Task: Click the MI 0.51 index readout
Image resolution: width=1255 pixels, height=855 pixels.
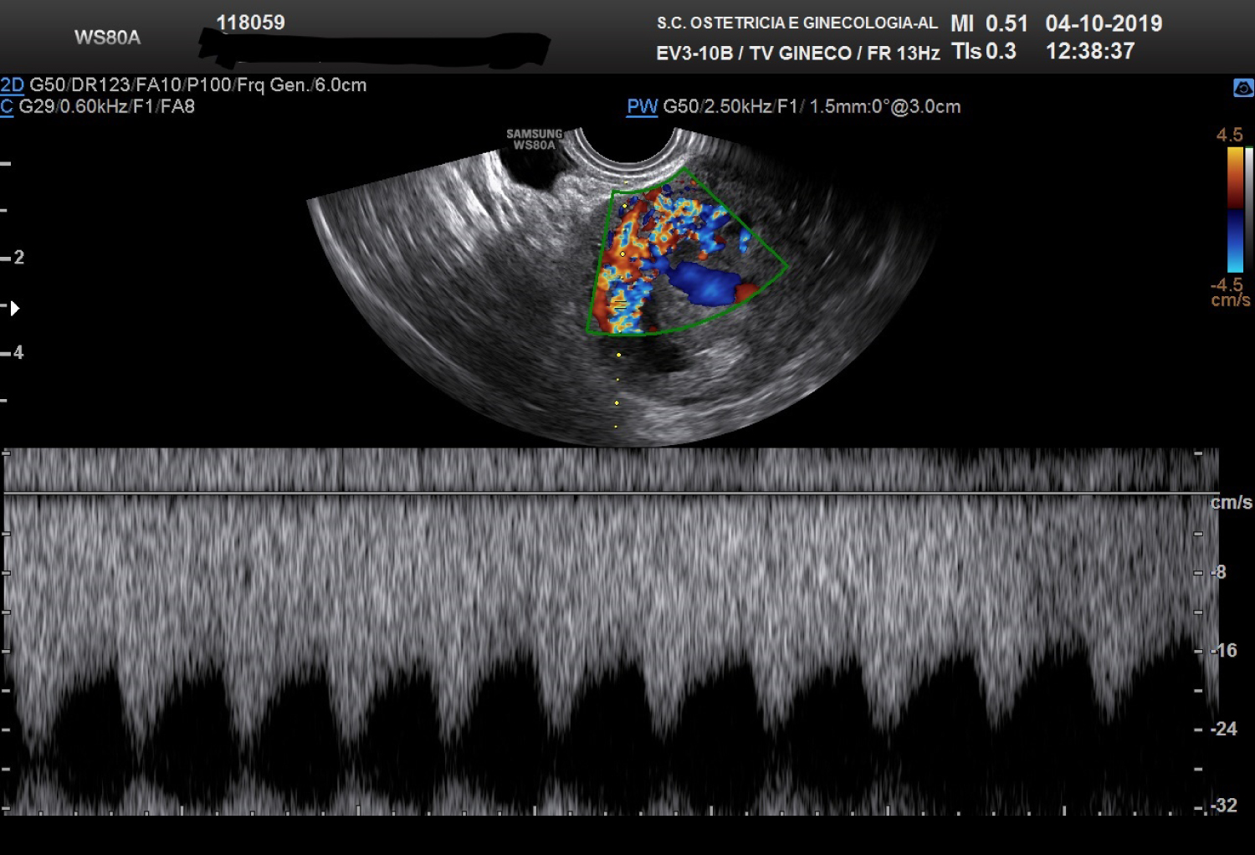Action: point(989,23)
